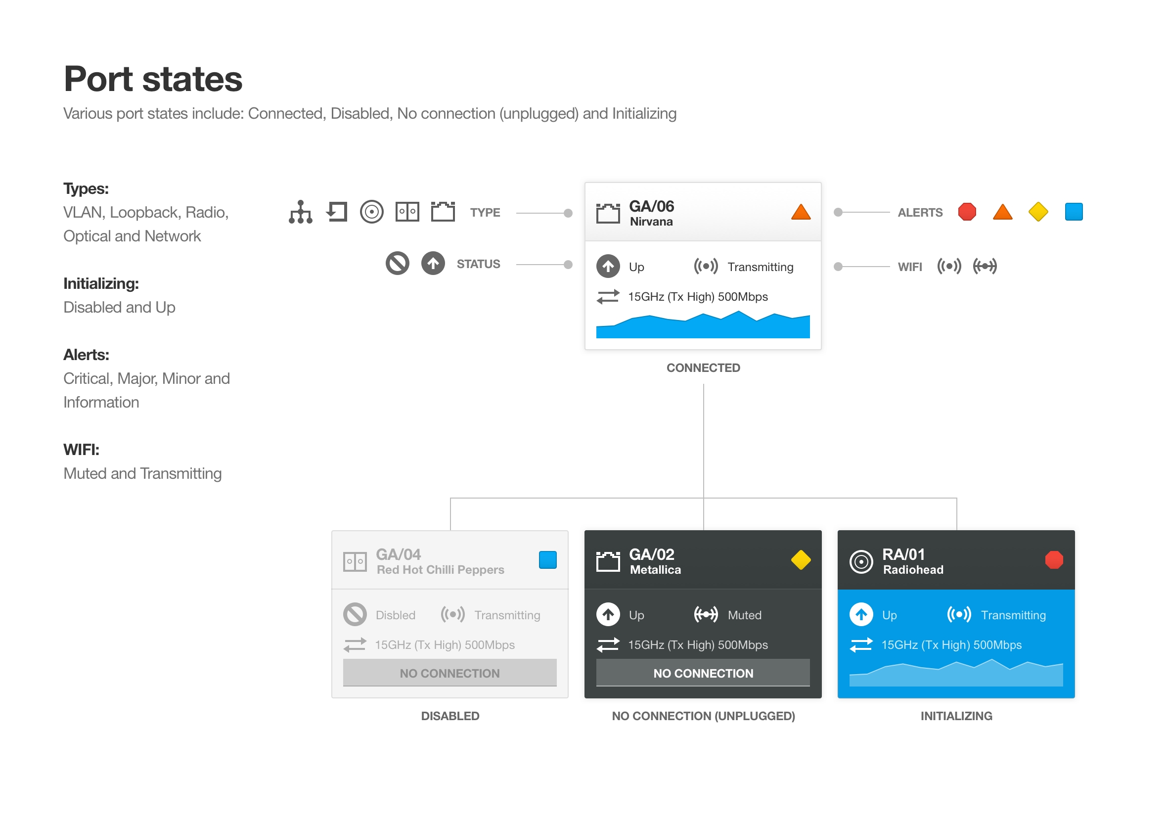Click the INITIALIZING caption label
The height and width of the screenshot is (825, 1167).
[956, 716]
